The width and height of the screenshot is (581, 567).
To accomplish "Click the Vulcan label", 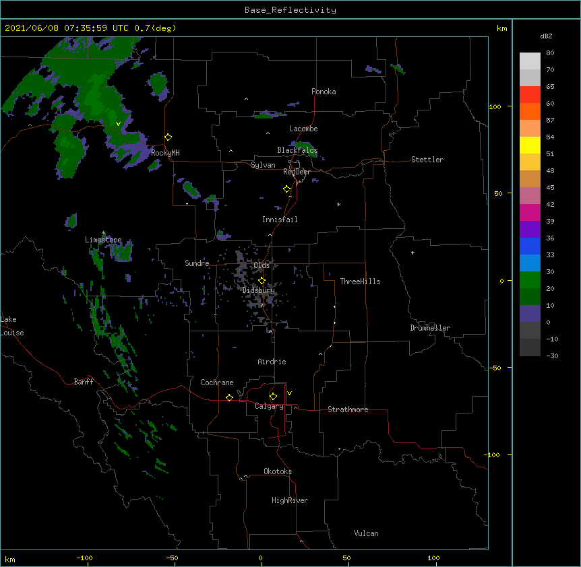I will (x=366, y=533).
